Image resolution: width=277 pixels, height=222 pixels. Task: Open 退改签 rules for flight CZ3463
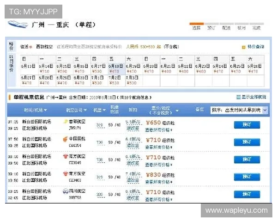(133, 180)
